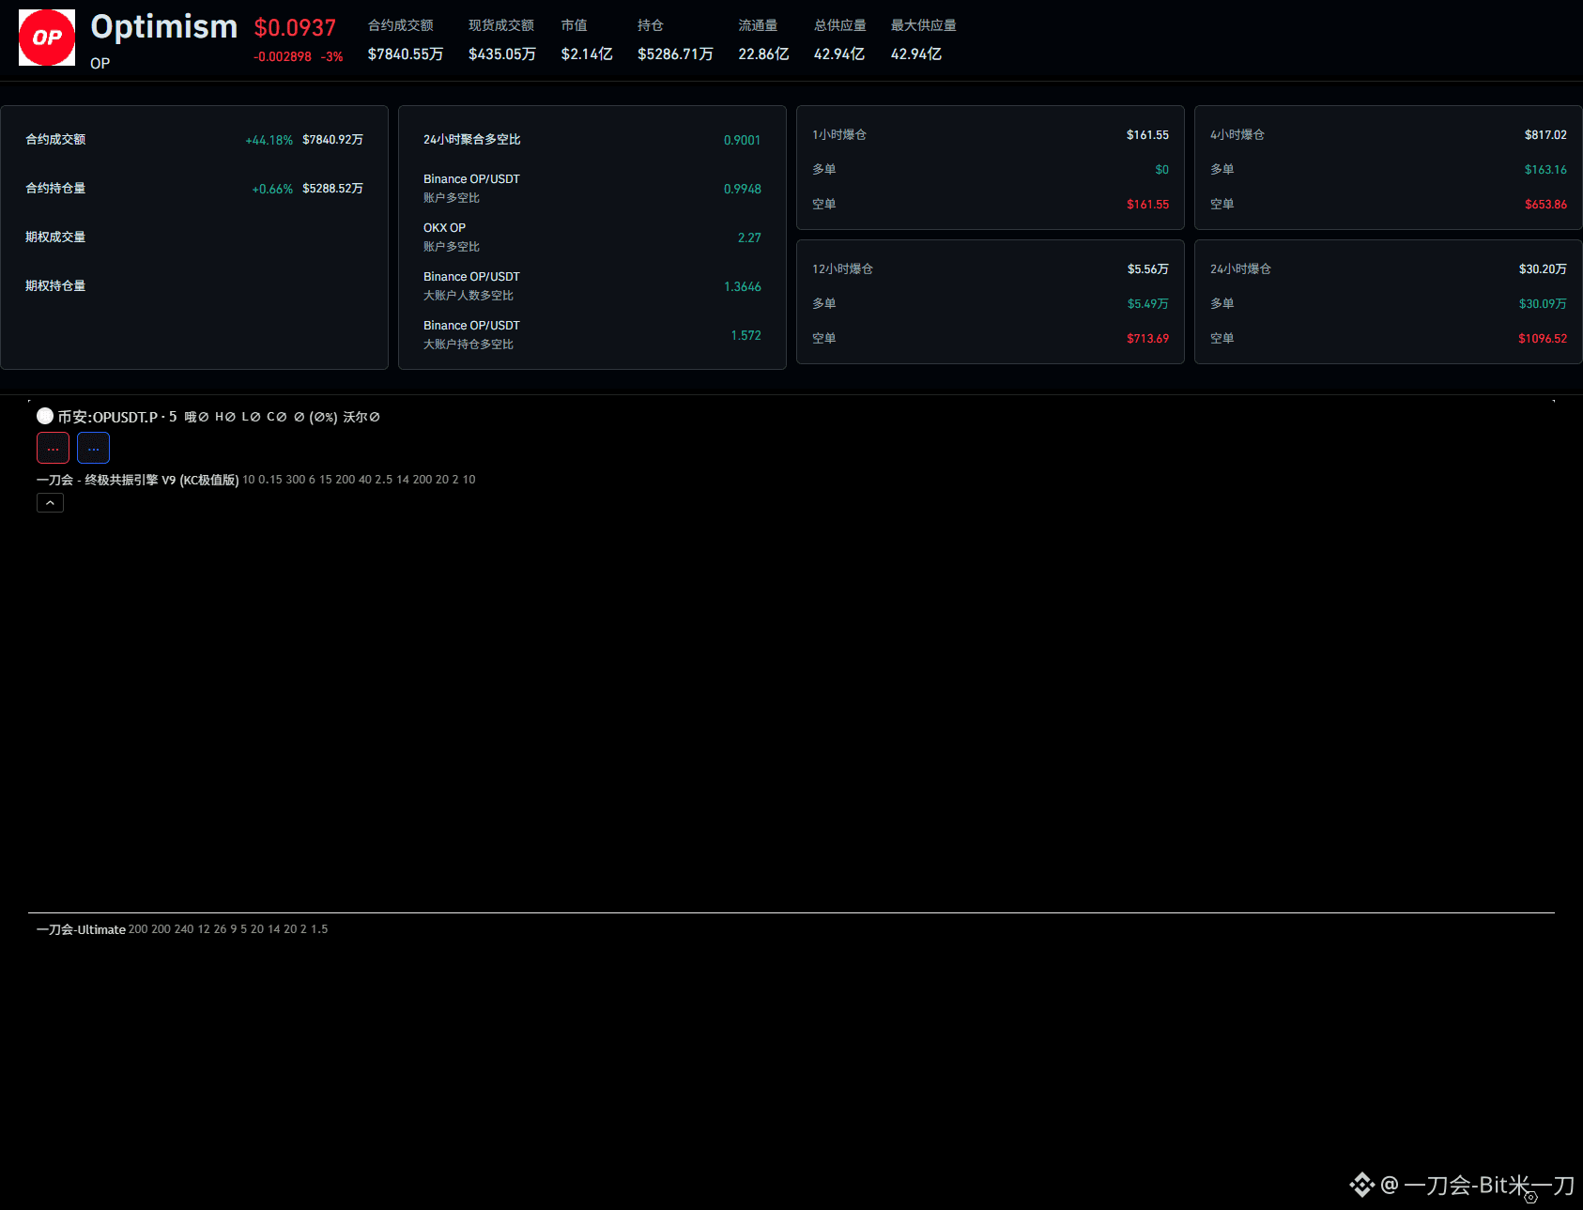The height and width of the screenshot is (1210, 1583).
Task: Select the 币安:OPUSDT.P · 5 symbol title
Action: 116,417
